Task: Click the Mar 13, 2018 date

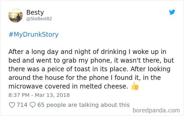Action: [x=52, y=95]
